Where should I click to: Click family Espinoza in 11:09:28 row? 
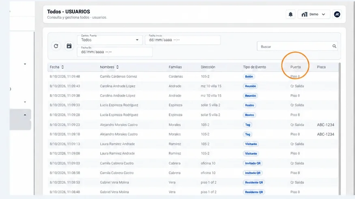[x=175, y=115]
